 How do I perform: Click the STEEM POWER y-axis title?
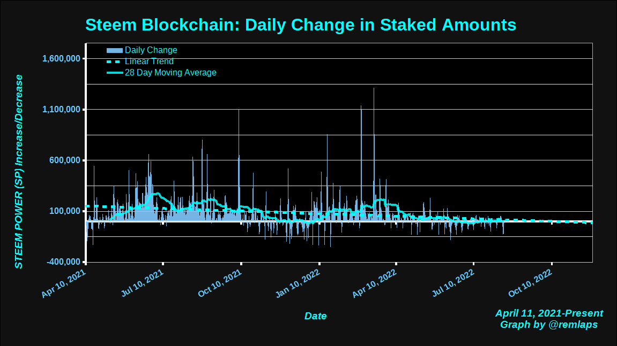(x=19, y=172)
